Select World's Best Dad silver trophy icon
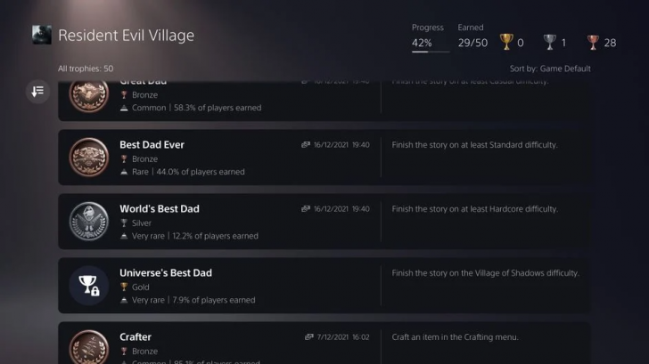The height and width of the screenshot is (364, 649). (89, 222)
